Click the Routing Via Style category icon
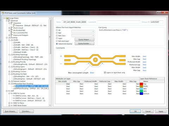Screen dimensions: 169x126 pyautogui.click(x=12, y=74)
